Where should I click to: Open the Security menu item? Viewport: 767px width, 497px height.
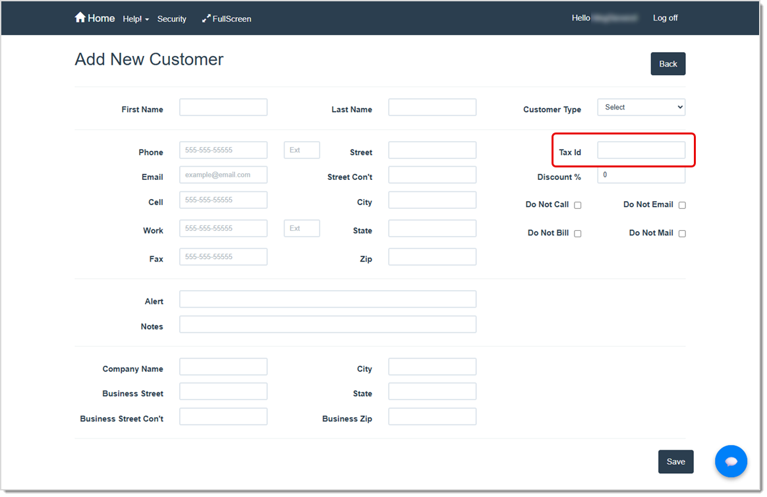click(171, 18)
